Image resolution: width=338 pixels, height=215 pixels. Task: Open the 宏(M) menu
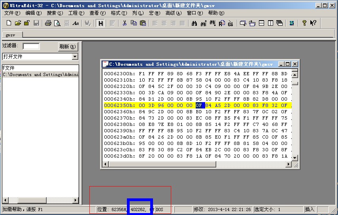point(154,13)
